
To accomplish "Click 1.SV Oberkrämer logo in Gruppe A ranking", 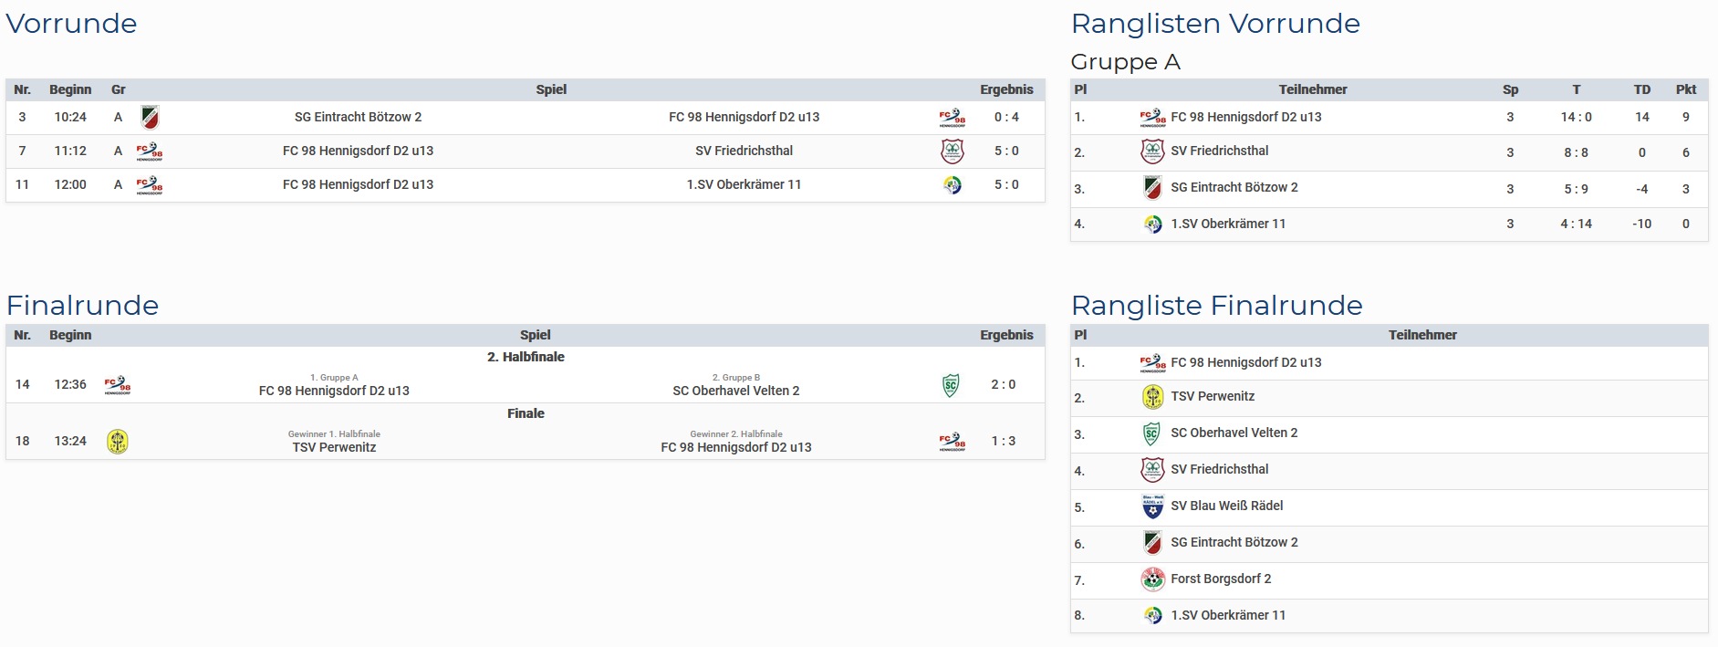I will (1152, 224).
